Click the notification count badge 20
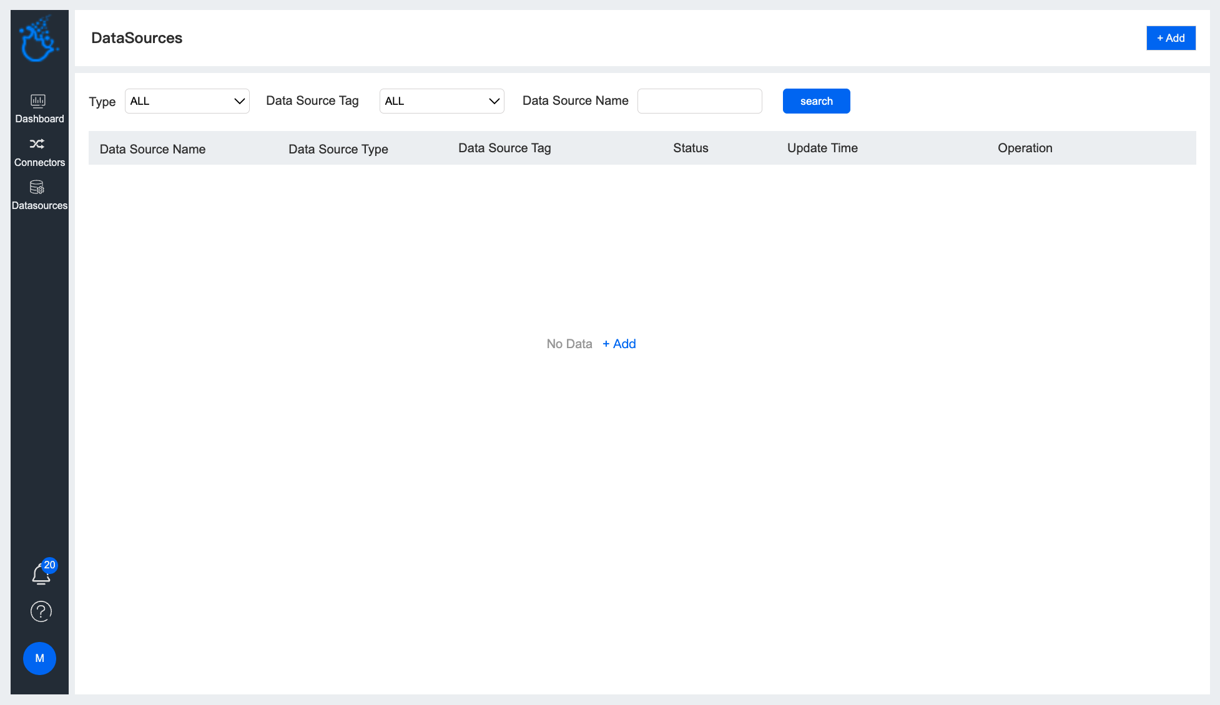Viewport: 1220px width, 705px height. click(x=49, y=565)
